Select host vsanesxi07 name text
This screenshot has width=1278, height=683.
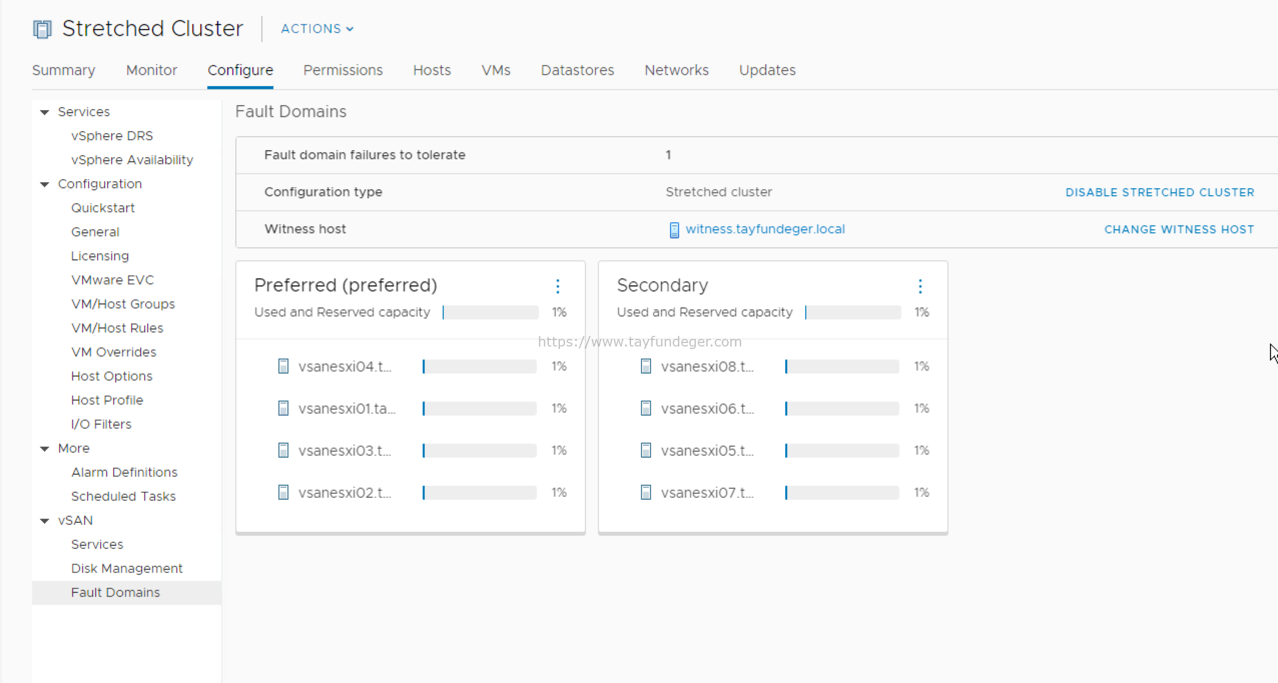pyautogui.click(x=708, y=493)
